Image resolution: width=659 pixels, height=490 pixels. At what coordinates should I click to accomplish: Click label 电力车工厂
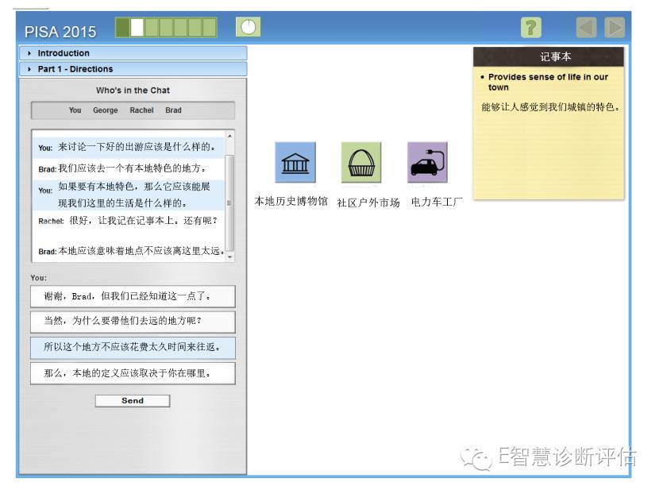pos(437,203)
